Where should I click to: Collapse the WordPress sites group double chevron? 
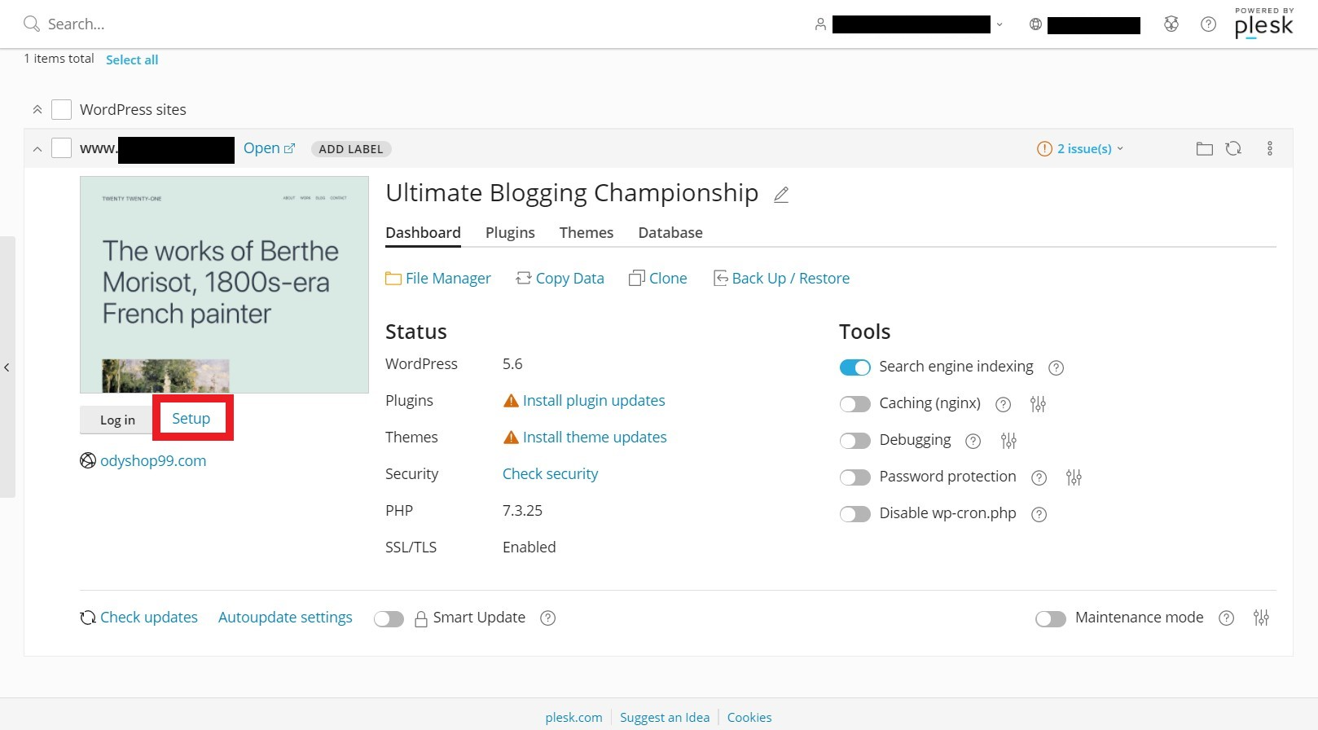[x=37, y=109]
